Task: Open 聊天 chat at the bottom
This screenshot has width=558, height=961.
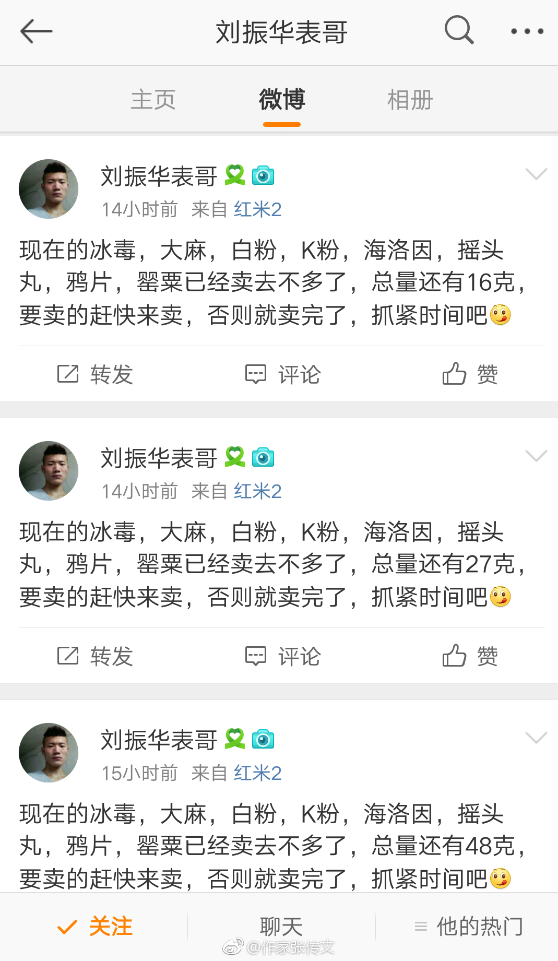Action: pos(281,927)
